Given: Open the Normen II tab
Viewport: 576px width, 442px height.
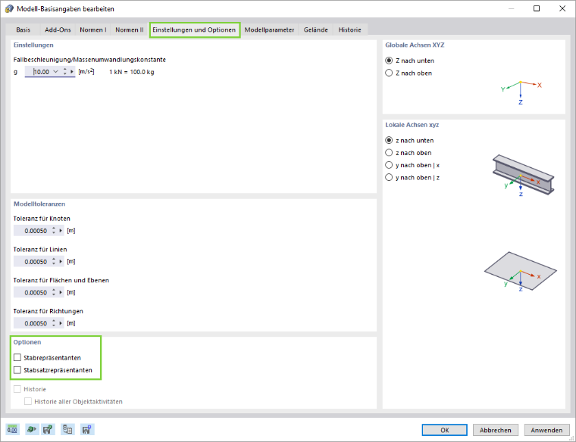Looking at the screenshot, I should 130,30.
